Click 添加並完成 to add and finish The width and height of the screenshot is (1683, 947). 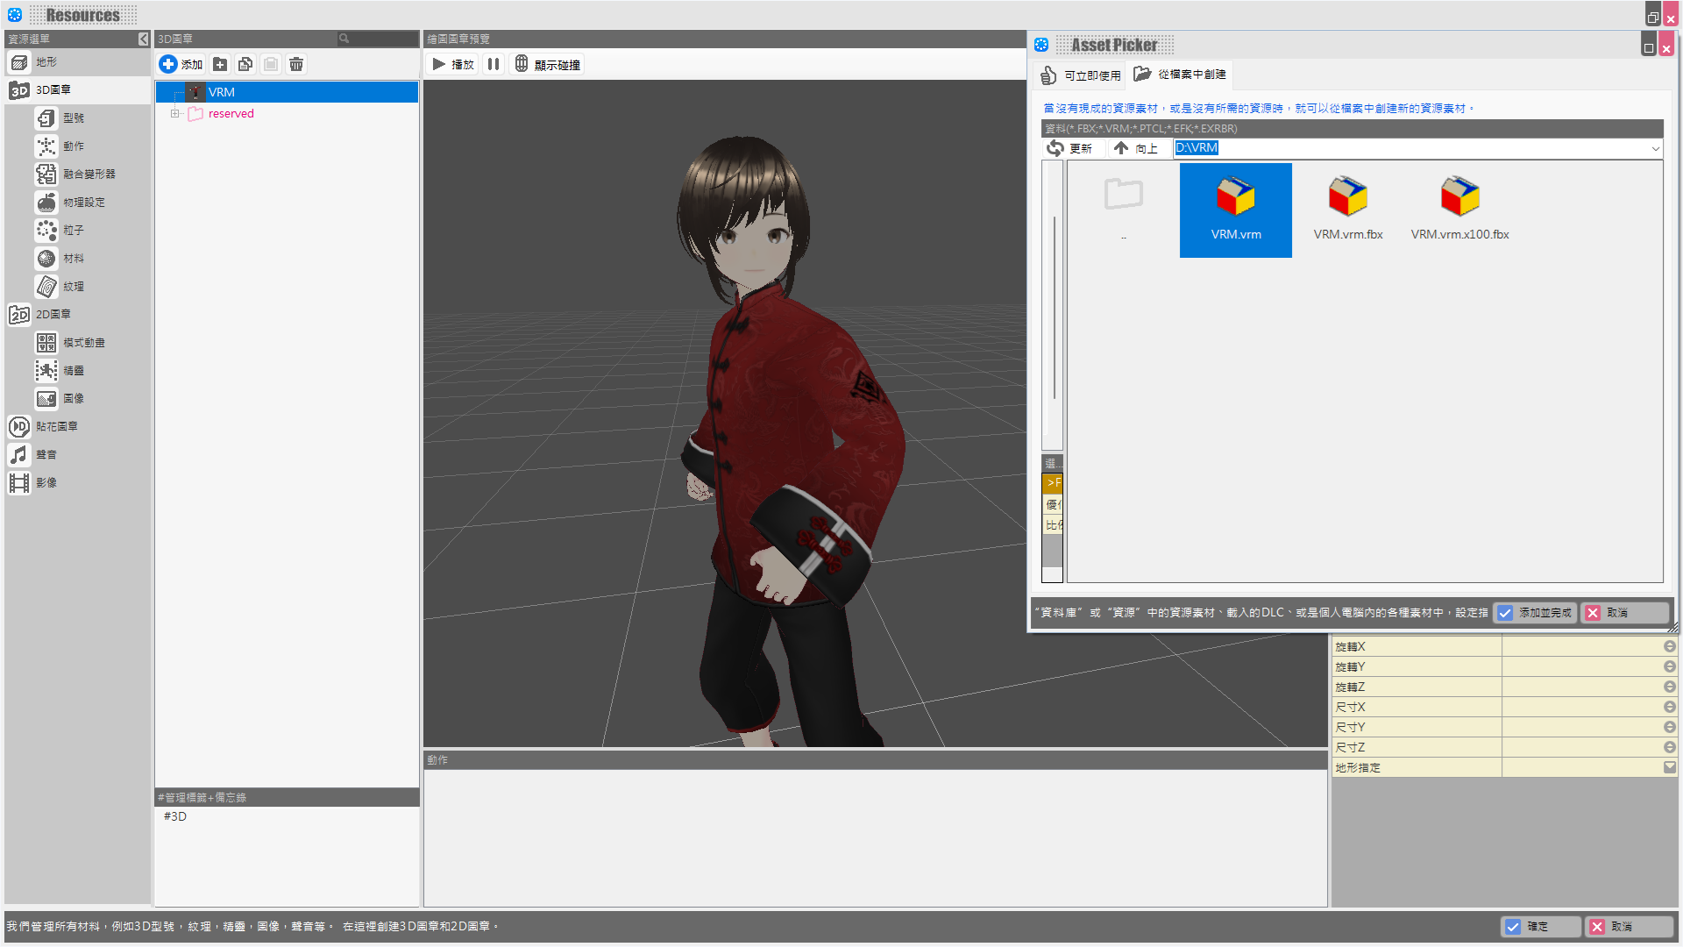[1535, 613]
